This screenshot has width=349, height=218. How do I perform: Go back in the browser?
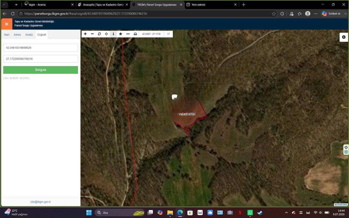[5, 14]
